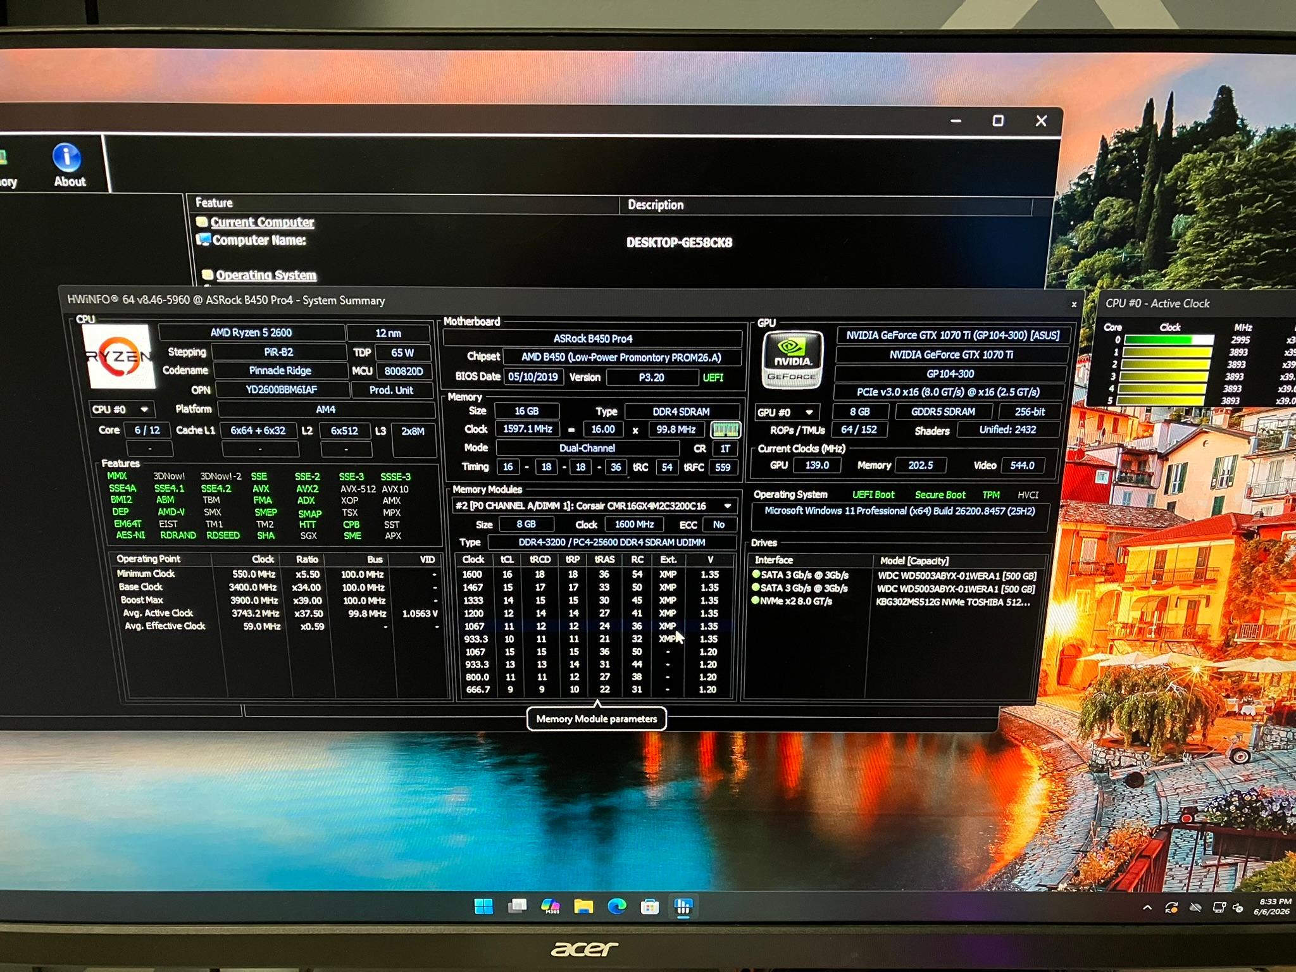Close the System Summary window
The image size is (1296, 972).
pyautogui.click(x=1074, y=304)
